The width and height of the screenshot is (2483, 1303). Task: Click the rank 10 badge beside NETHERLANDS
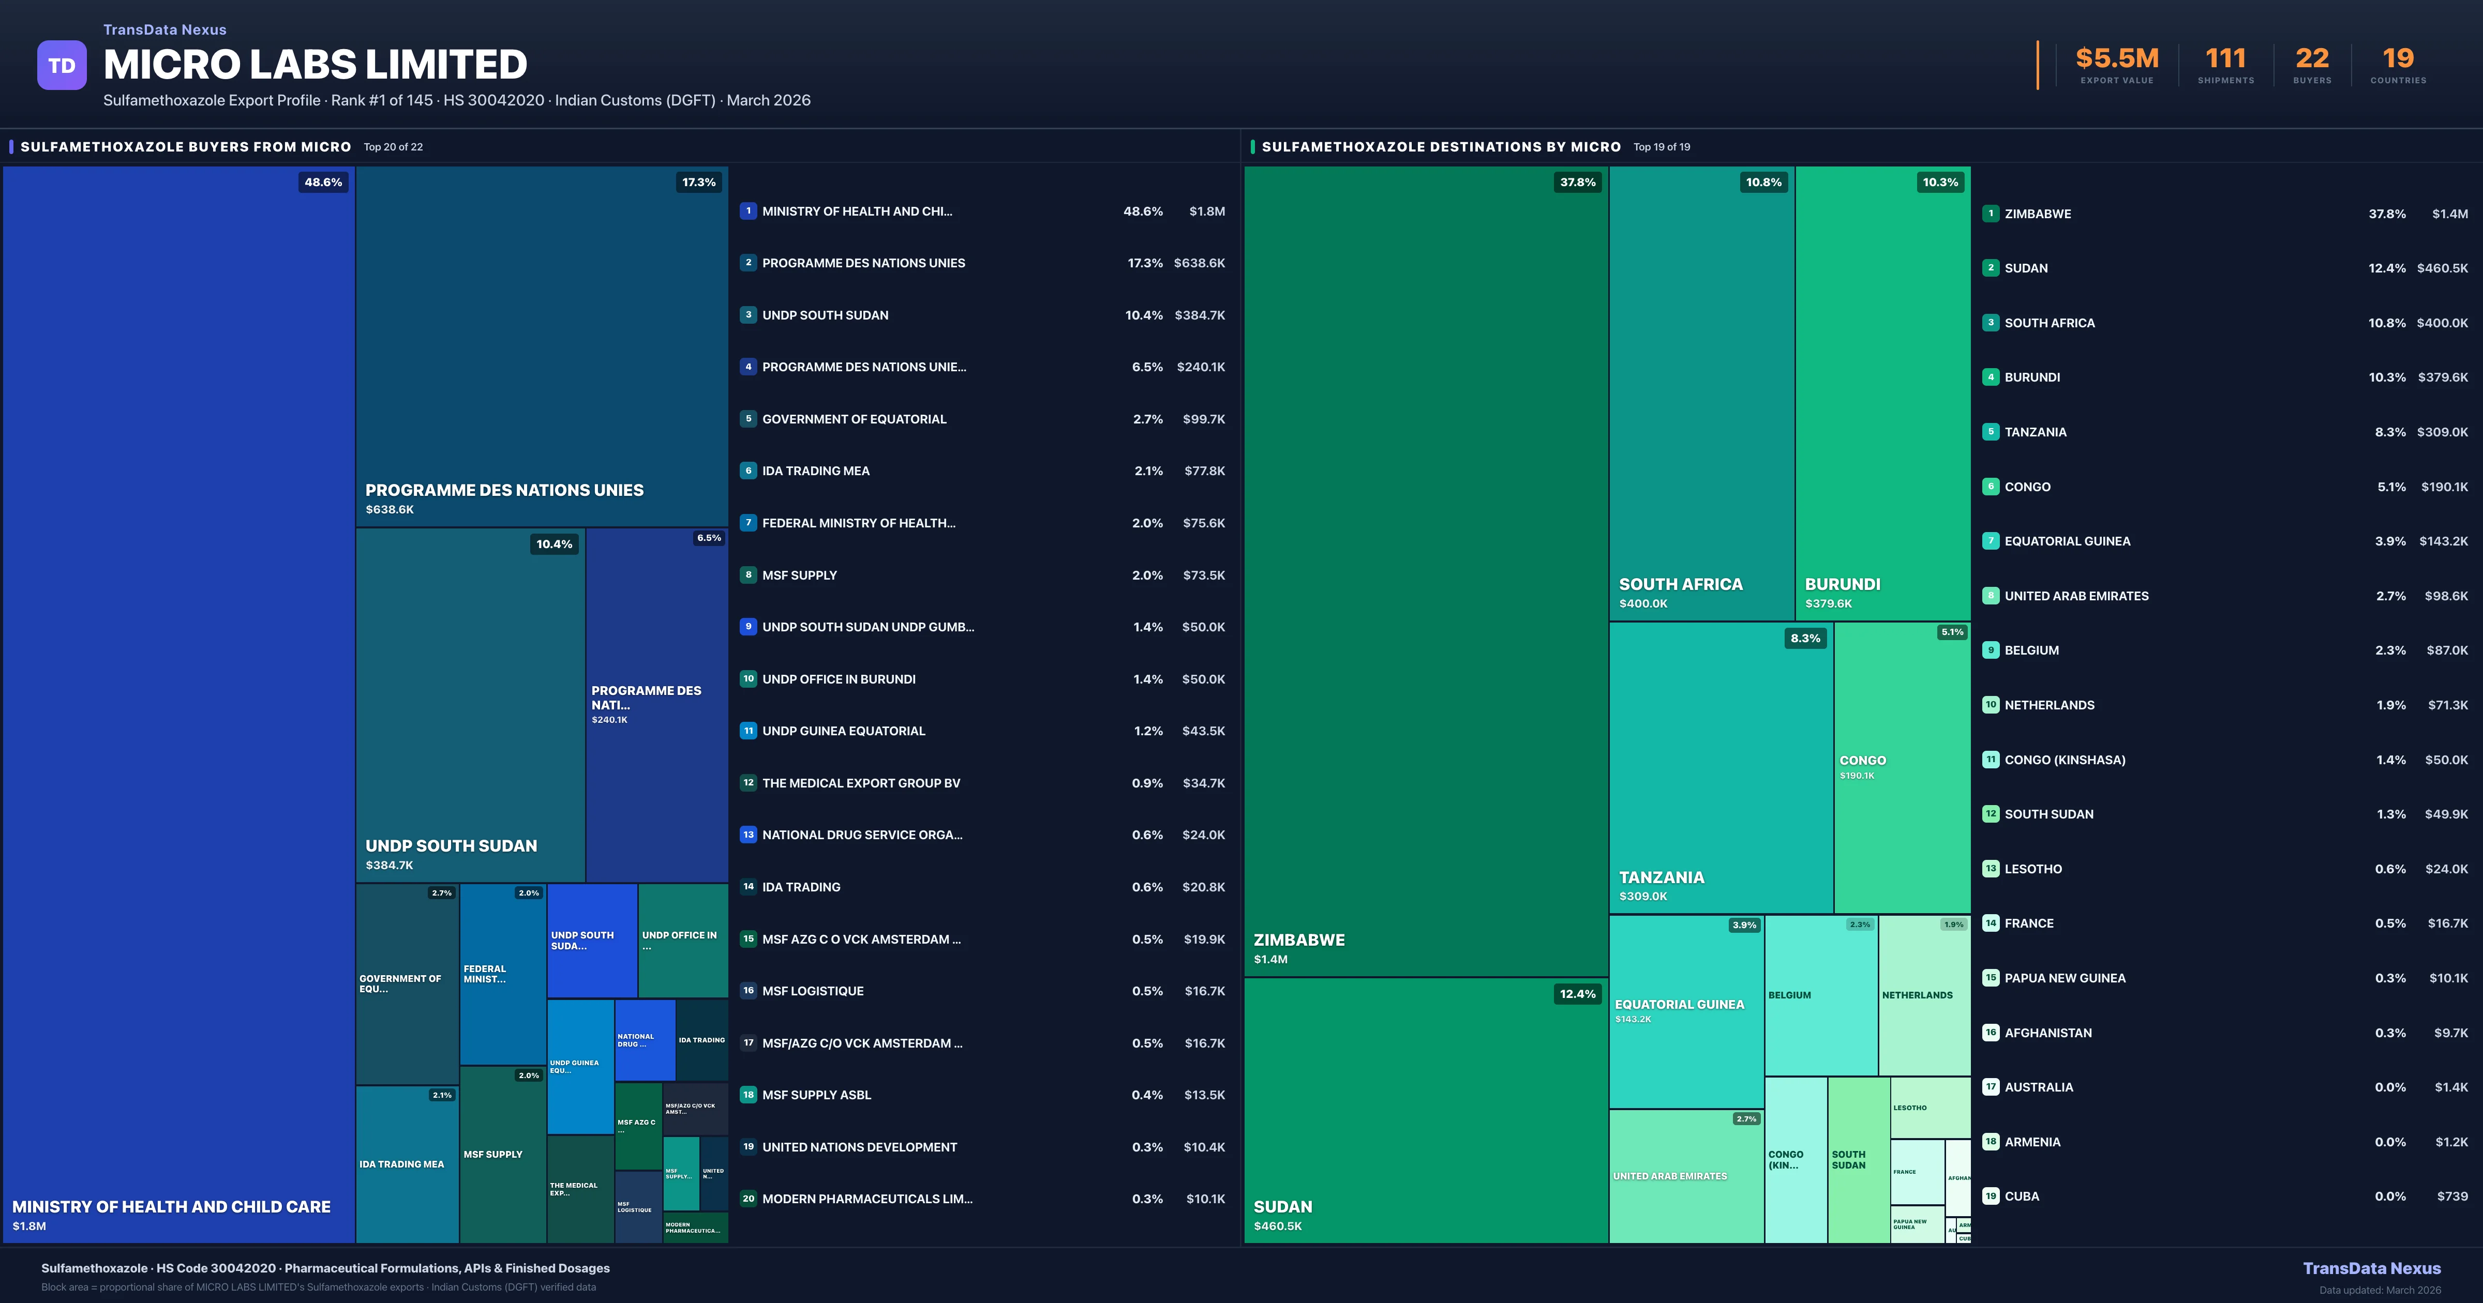[x=1992, y=705]
